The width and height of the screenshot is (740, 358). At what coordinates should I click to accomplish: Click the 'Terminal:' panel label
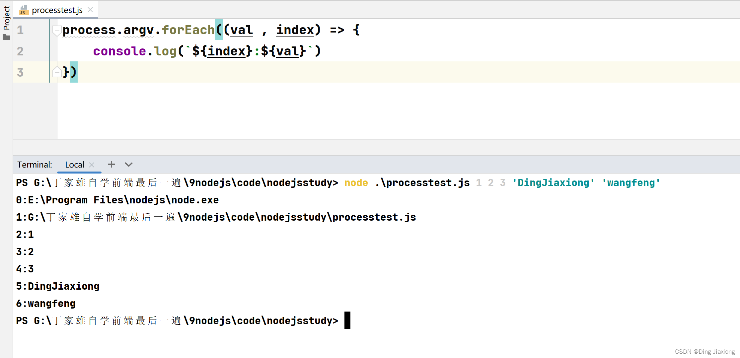point(35,165)
